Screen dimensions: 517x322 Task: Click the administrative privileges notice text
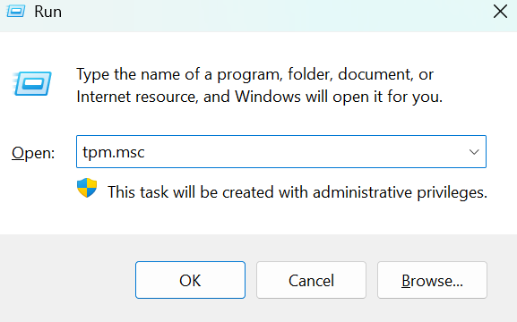pyautogui.click(x=297, y=192)
